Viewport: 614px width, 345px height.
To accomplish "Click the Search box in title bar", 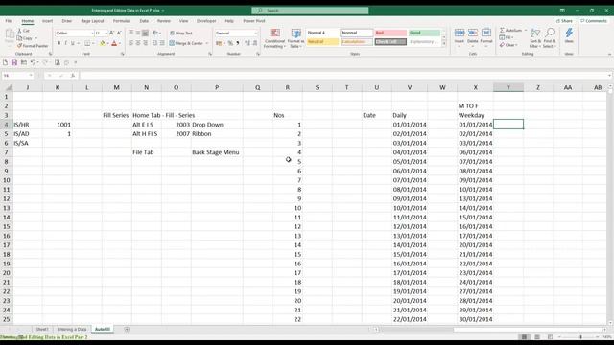I will pos(310,11).
